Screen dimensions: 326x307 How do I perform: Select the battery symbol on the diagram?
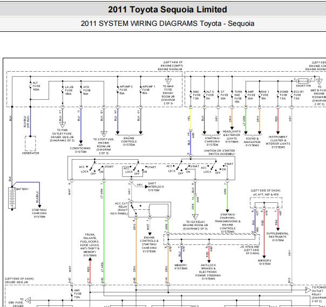coord(12,198)
